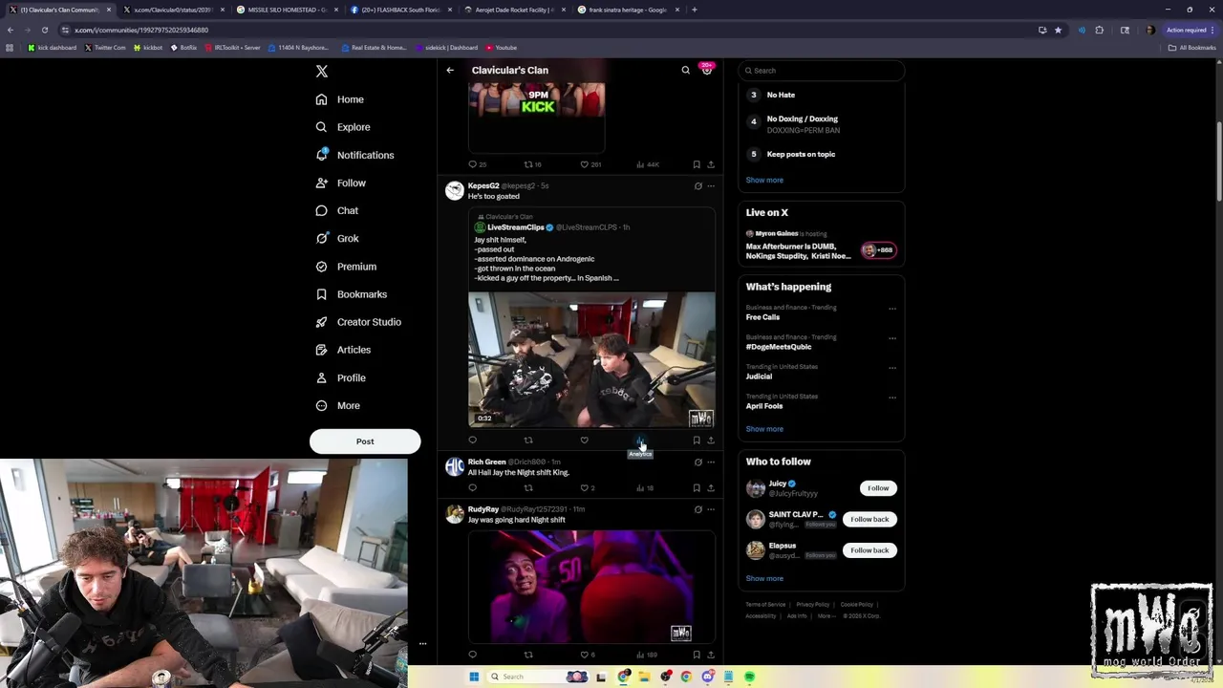Bookmark the Rich Green post
Screen dimensions: 1223x688
click(x=697, y=488)
